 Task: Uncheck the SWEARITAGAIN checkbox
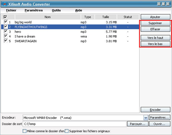[x=6, y=41]
